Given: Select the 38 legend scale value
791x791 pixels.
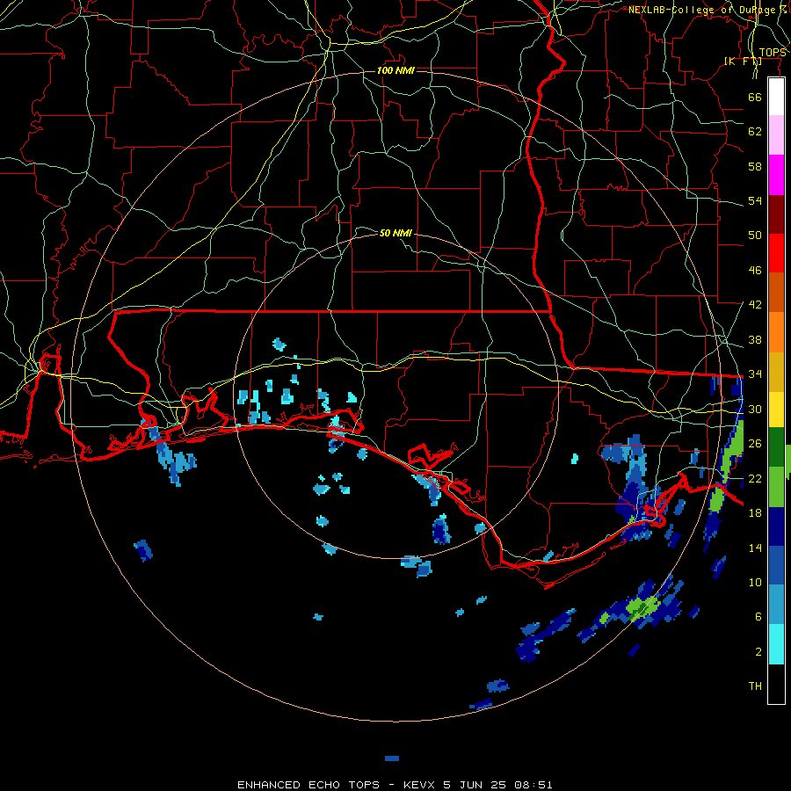Looking at the screenshot, I should point(755,339).
